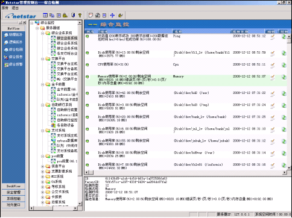The width and height of the screenshot is (292, 218).
Task: Click the green refresh icon in Cpu row
Action: pyautogui.click(x=284, y=65)
